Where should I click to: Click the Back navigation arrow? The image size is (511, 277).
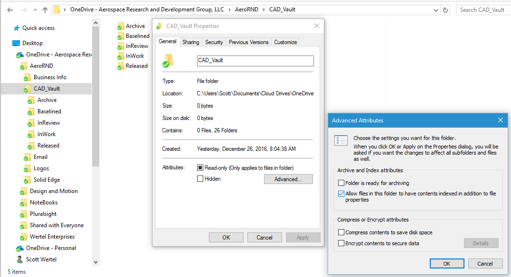(10, 9)
